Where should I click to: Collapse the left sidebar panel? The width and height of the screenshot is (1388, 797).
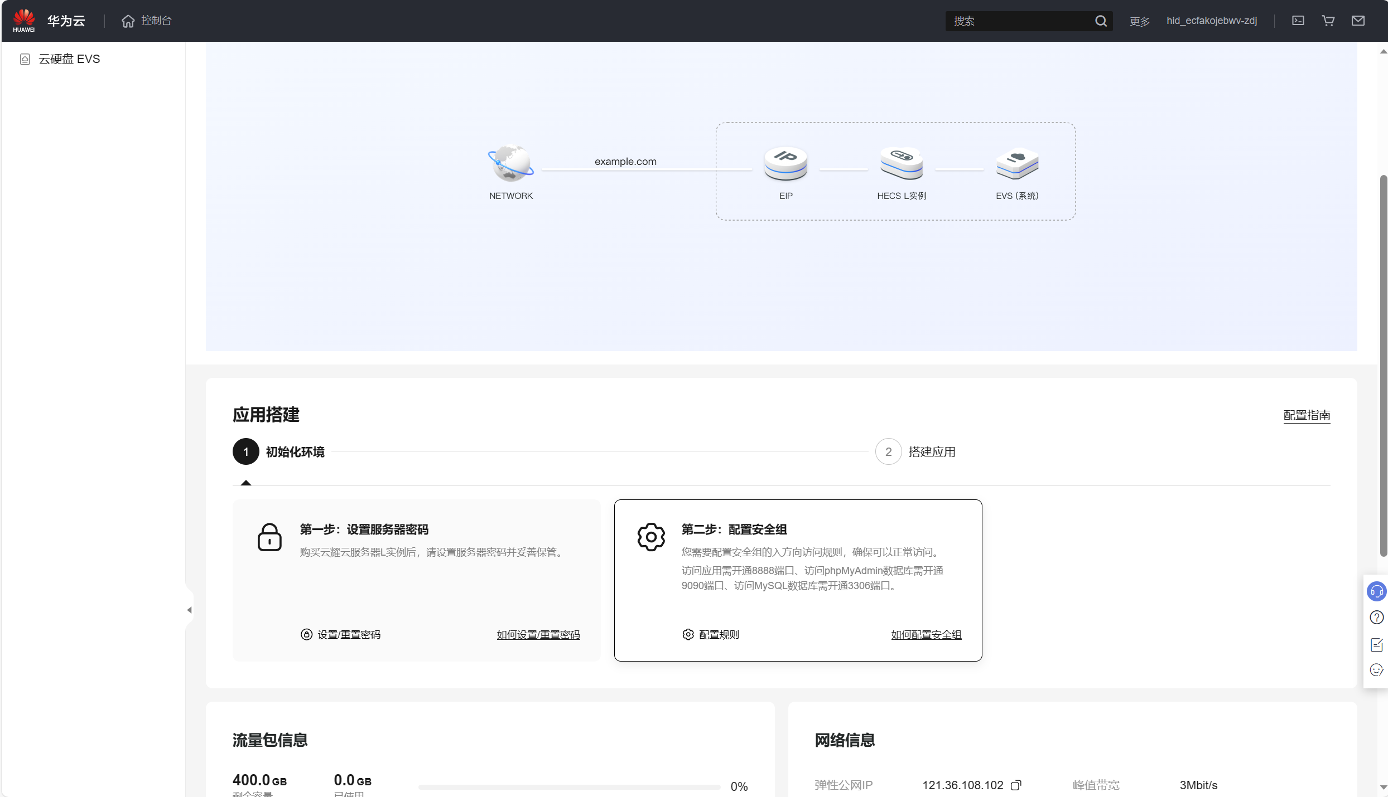point(189,610)
